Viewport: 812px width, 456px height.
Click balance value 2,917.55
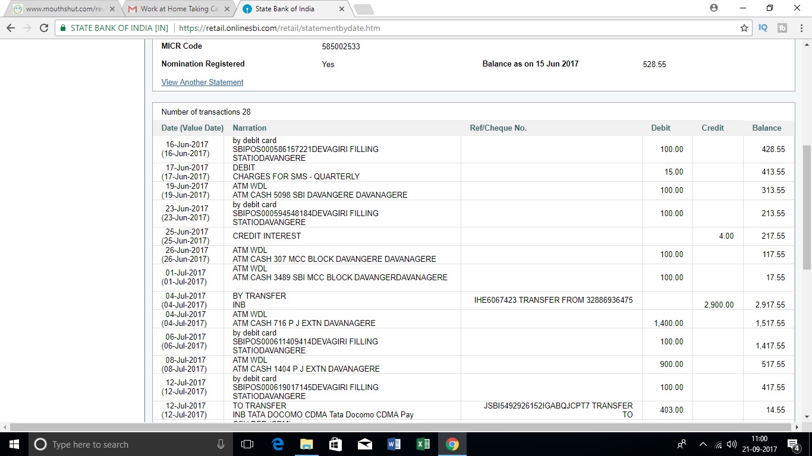pos(770,305)
